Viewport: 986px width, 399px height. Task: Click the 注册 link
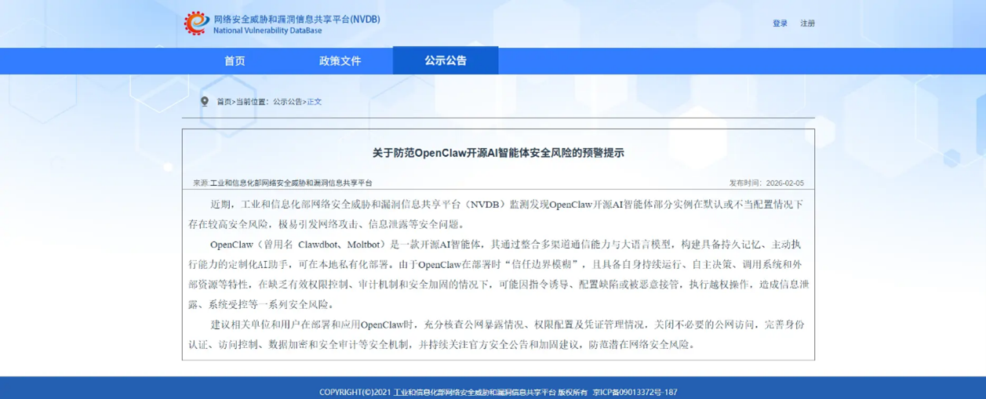[x=808, y=24]
